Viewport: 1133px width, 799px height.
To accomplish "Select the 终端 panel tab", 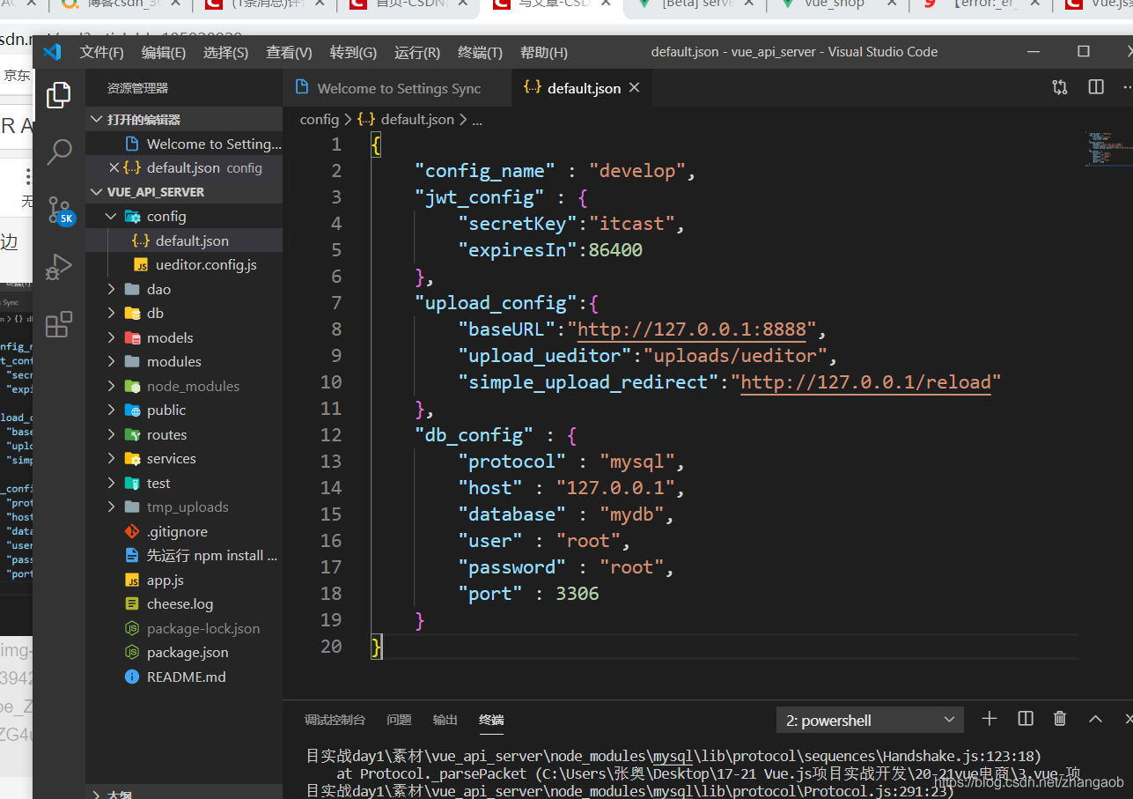I will [x=491, y=720].
